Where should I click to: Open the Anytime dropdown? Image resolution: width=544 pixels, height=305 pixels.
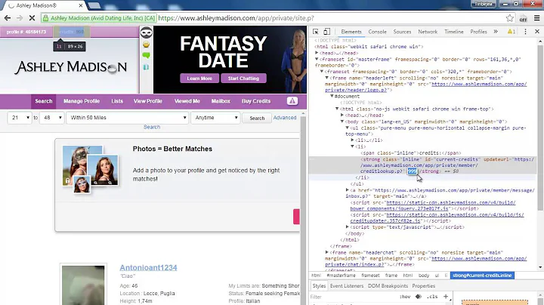coord(215,118)
